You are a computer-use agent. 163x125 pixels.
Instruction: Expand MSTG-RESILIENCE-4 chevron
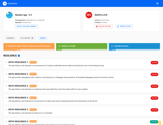point(6,98)
